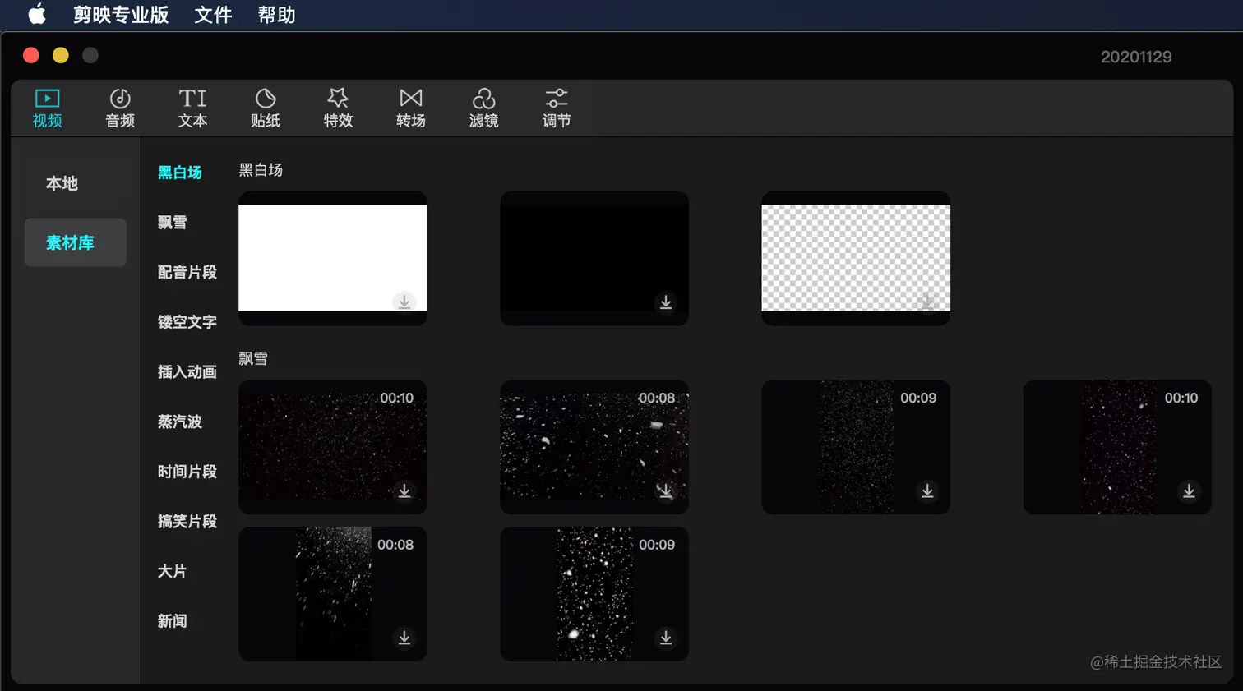Switch to 转场 transitions panel
Viewport: 1243px width, 691px height.
click(x=411, y=108)
